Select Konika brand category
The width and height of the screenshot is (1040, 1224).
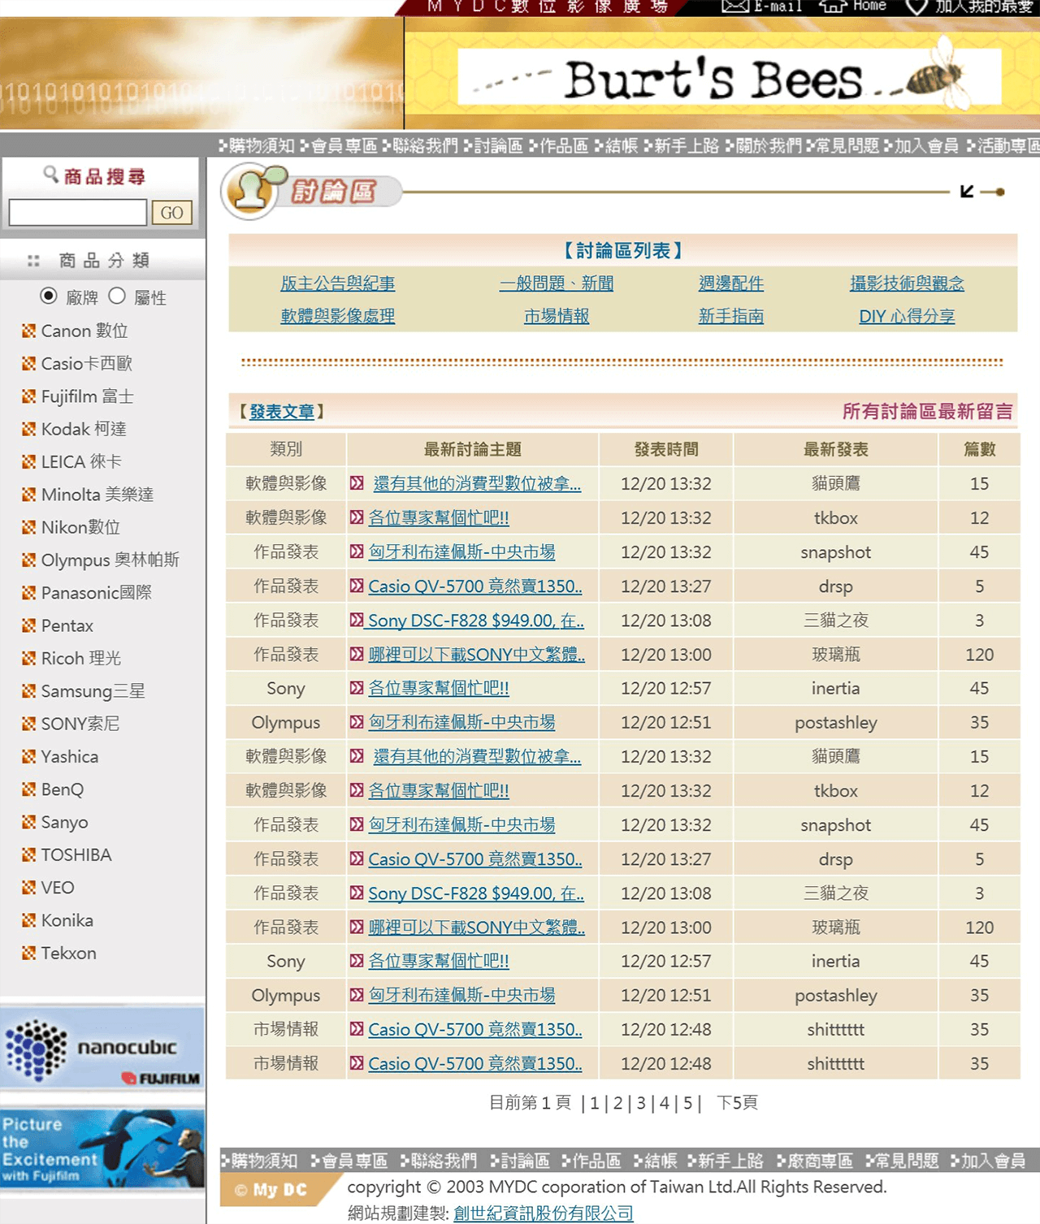[x=67, y=920]
